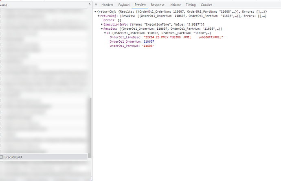Screen dimensions: 281x181
Task: Open the Timing tab
Action: 191,5
